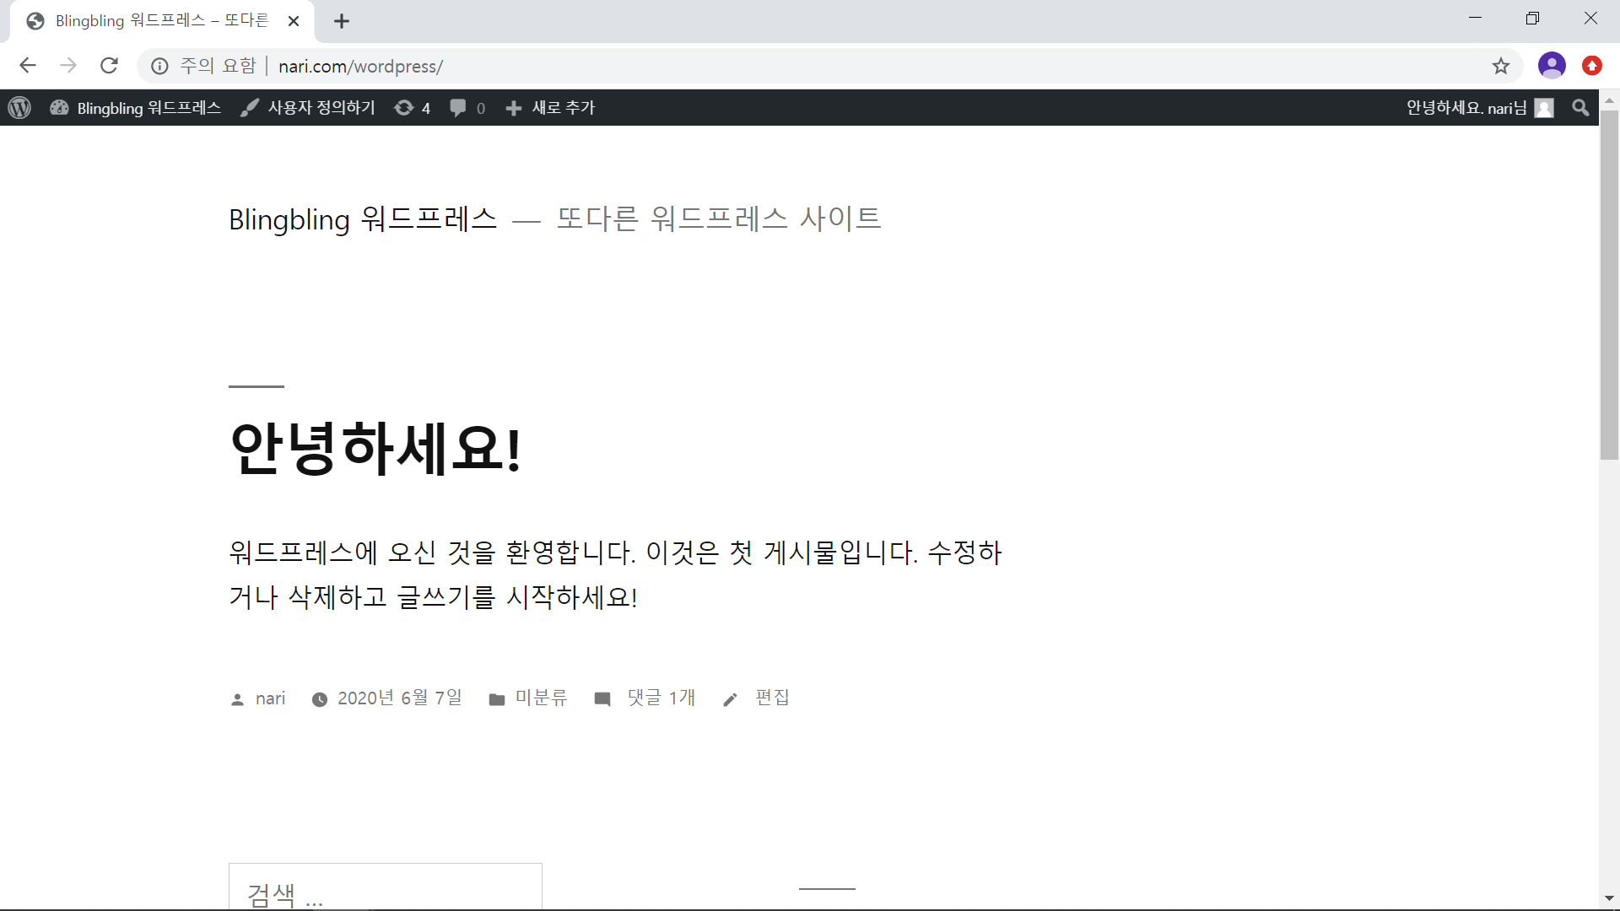Open the 새로 추가 menu
Screen dimensions: 1620x911
point(550,108)
